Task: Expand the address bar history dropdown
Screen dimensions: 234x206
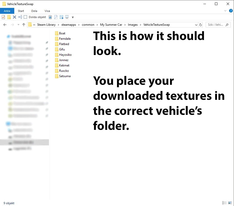Action: tap(196, 25)
